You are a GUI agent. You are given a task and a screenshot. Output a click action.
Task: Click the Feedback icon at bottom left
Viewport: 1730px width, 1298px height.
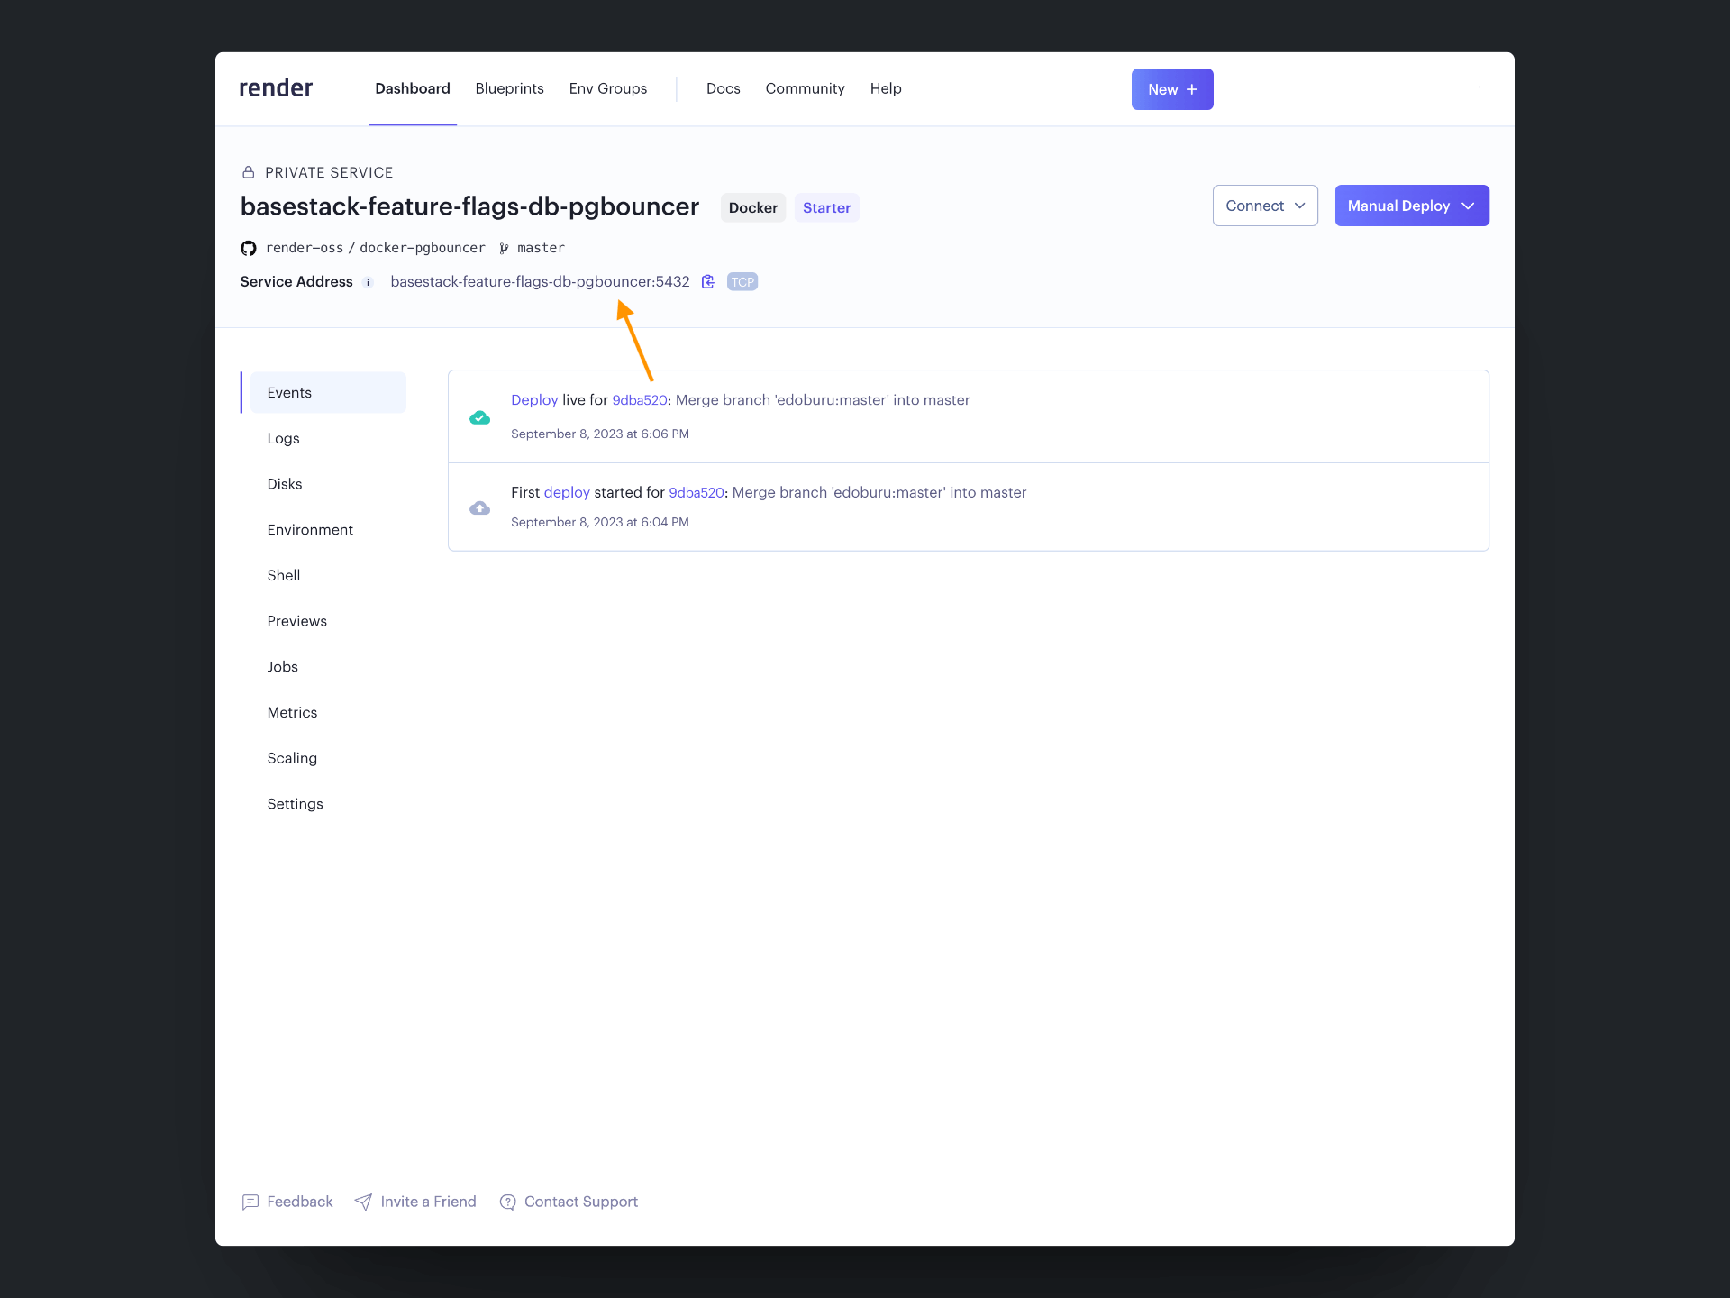point(250,1202)
